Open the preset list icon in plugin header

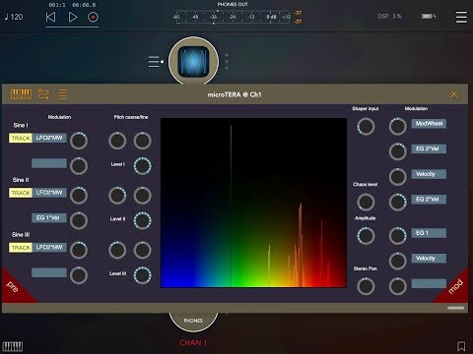click(62, 94)
